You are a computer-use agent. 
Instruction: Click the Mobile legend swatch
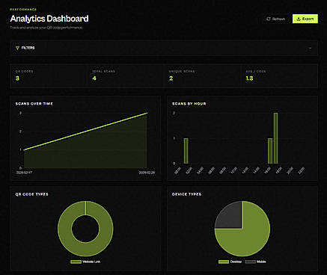(250, 262)
